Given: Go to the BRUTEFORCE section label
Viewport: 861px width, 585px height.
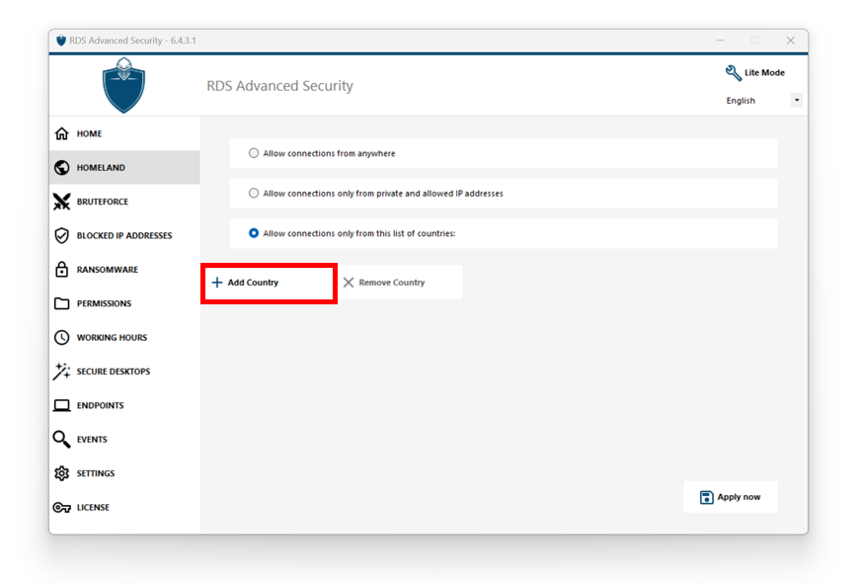Looking at the screenshot, I should (102, 202).
